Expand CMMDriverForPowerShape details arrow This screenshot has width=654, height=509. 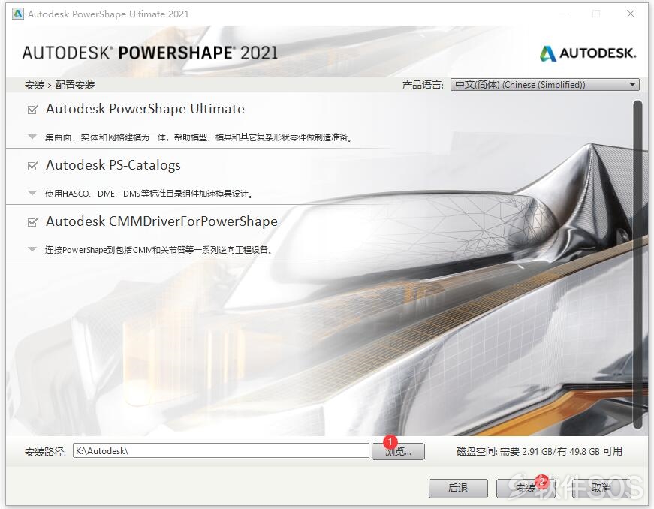click(x=32, y=249)
